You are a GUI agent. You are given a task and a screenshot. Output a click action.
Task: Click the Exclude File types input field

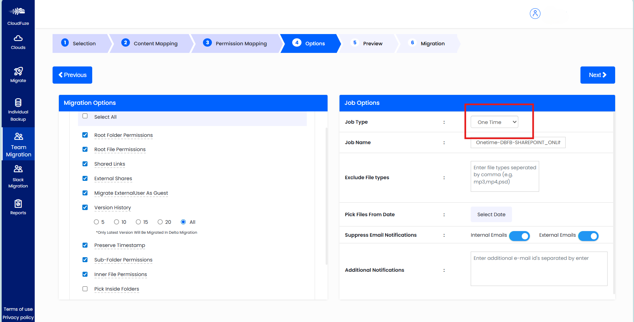point(504,176)
